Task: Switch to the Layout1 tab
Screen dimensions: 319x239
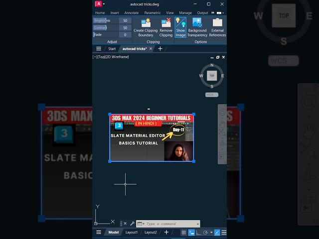Action: click(x=132, y=232)
